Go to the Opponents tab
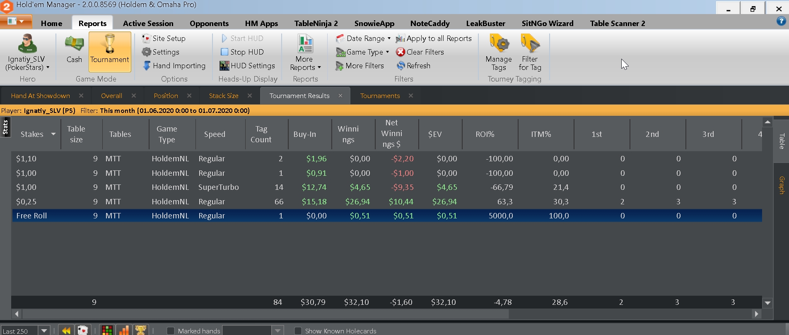 point(209,24)
